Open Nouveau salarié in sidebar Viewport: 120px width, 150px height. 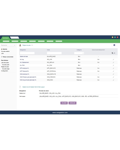coord(5,51)
